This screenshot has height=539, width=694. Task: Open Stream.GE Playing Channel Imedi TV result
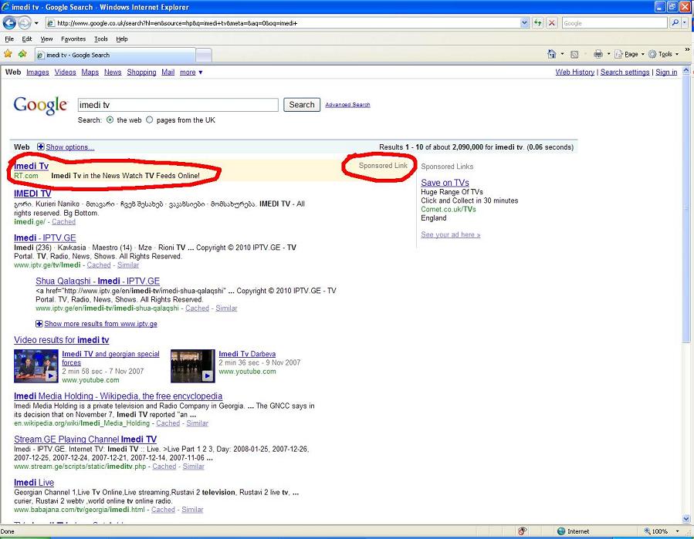click(86, 439)
